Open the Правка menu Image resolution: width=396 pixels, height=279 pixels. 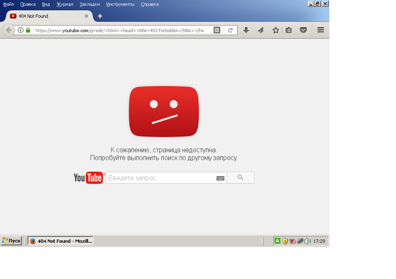pyautogui.click(x=28, y=4)
